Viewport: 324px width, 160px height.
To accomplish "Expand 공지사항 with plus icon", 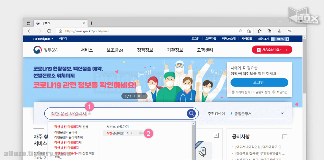I will coord(284,137).
